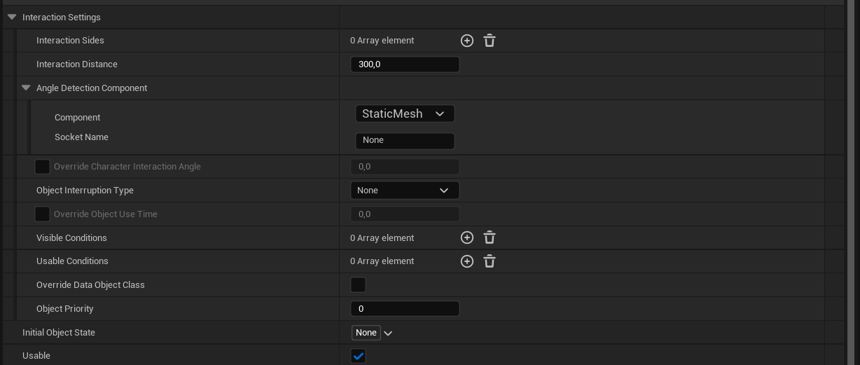Enable Override Character Interaction Angle checkbox
This screenshot has width=860, height=365.
pyautogui.click(x=43, y=167)
